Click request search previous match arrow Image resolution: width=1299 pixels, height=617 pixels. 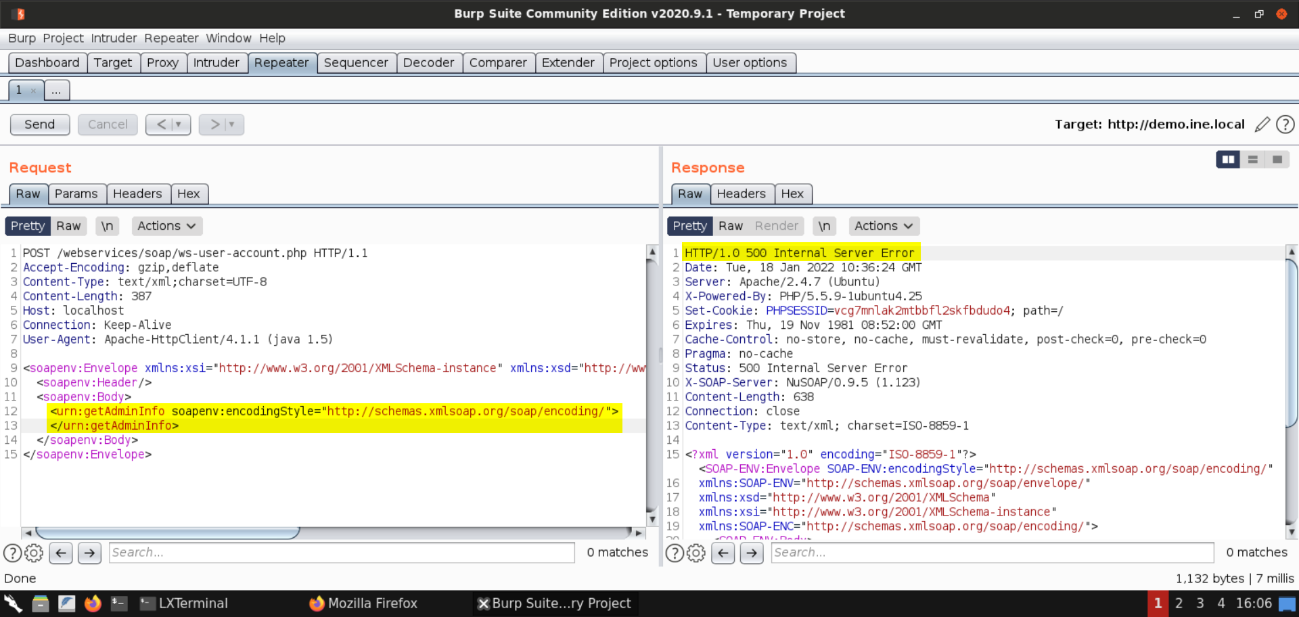pos(61,553)
